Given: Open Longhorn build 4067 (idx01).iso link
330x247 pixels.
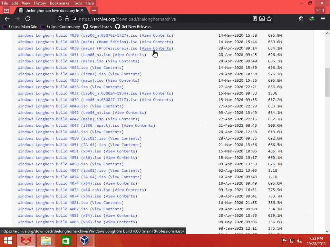Looking at the screenshot, I should tap(62, 170).
